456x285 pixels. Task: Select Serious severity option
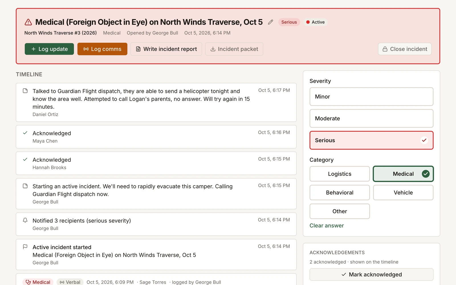[x=371, y=140]
